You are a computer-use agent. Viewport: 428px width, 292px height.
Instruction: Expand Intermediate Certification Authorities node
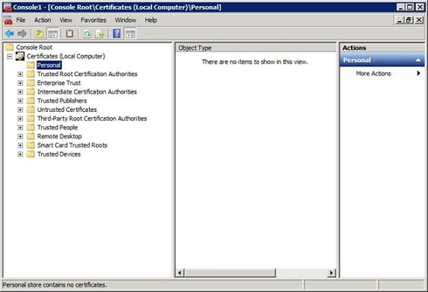[21, 92]
